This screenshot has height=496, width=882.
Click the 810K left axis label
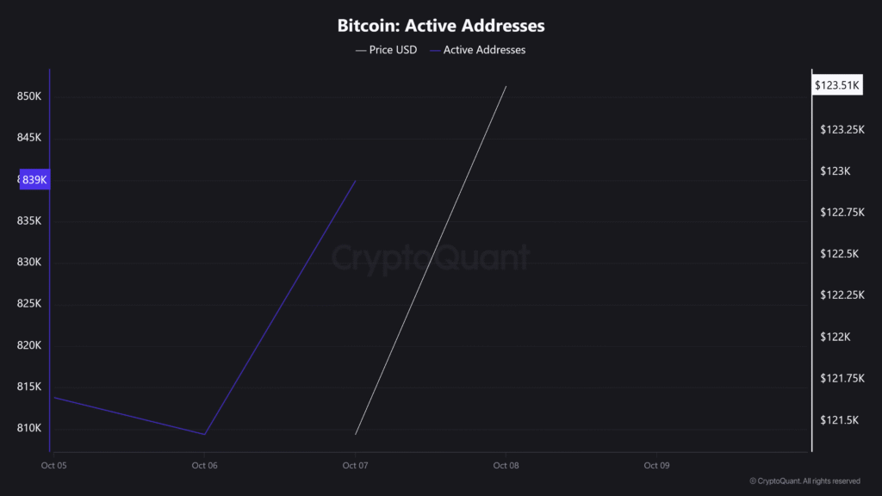click(x=29, y=428)
